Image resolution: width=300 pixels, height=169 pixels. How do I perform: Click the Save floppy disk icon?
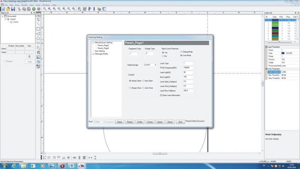(13, 9)
